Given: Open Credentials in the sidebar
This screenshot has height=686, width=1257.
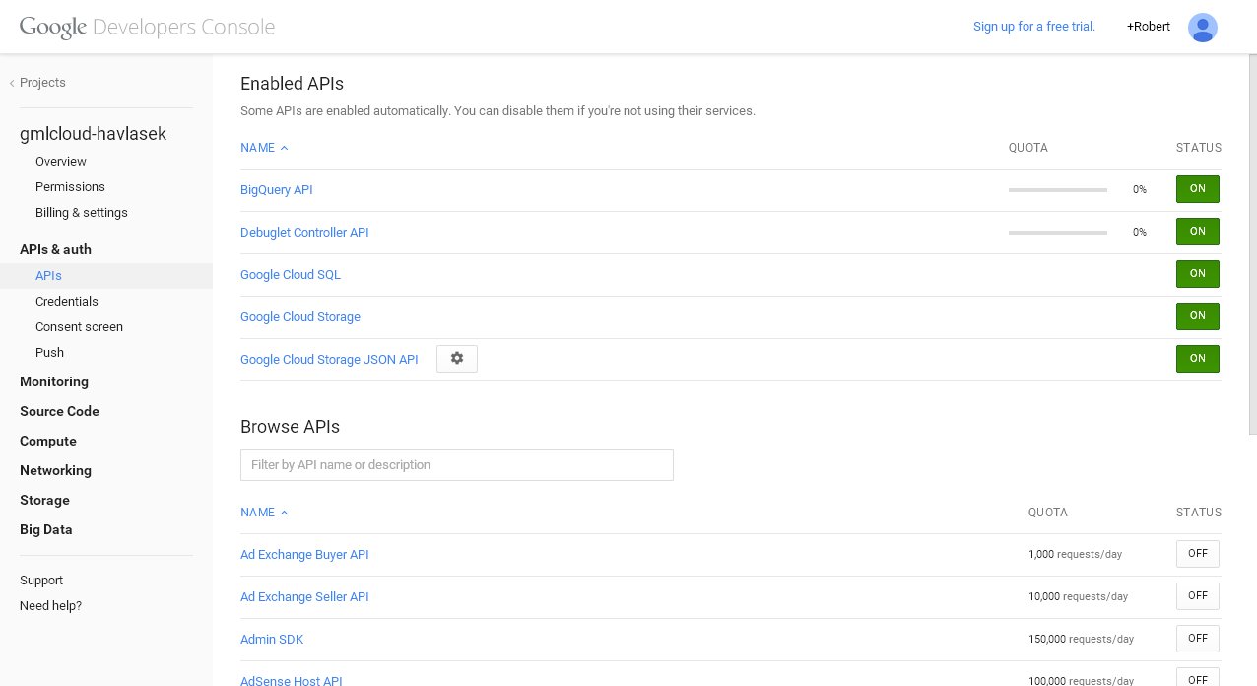Looking at the screenshot, I should 67,302.
